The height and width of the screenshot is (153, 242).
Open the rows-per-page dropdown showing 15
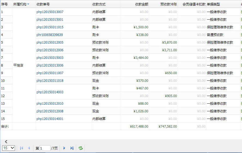pos(9,148)
